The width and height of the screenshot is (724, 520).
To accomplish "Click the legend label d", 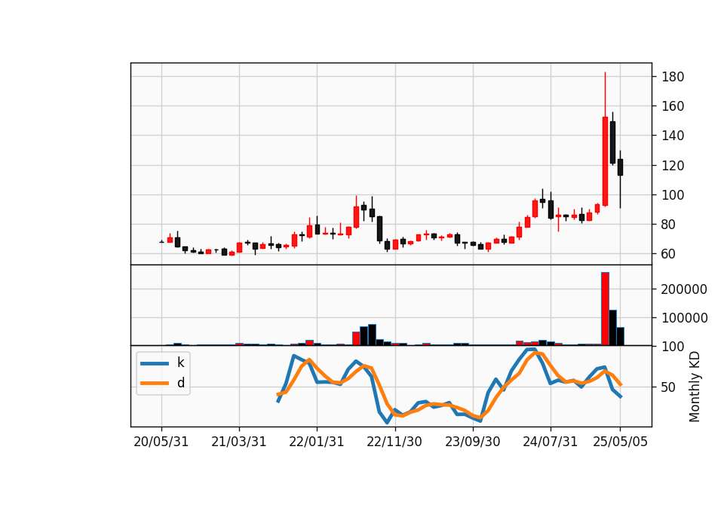I will coord(180,383).
